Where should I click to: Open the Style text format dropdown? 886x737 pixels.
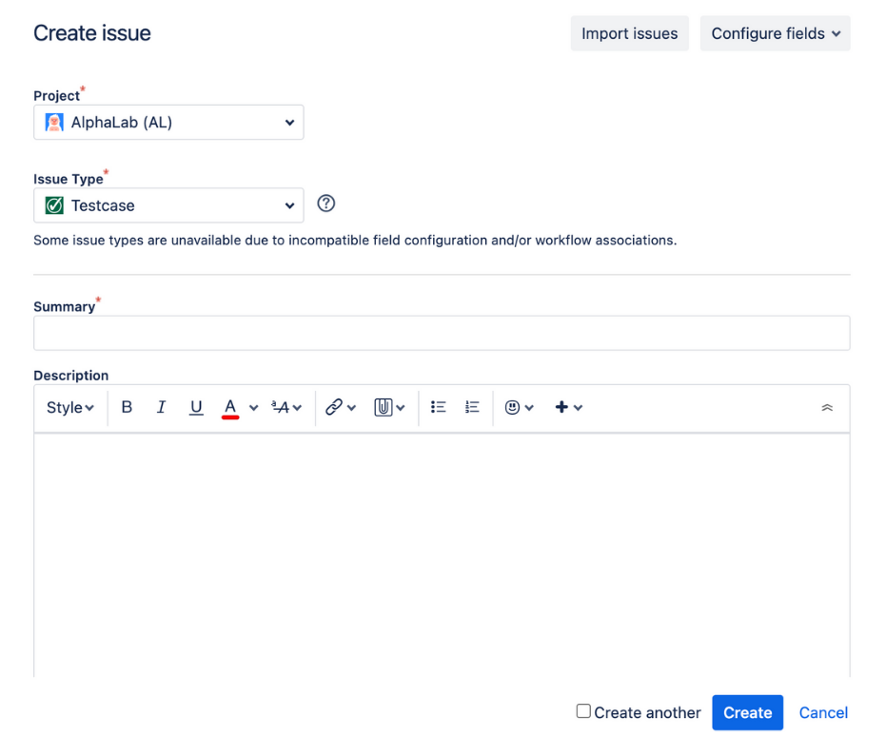pos(70,407)
